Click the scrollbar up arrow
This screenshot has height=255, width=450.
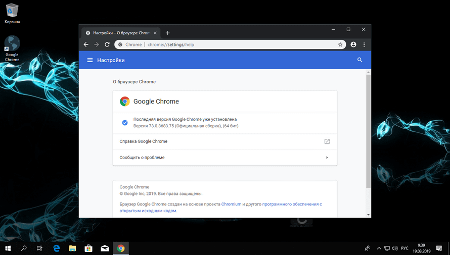point(368,72)
